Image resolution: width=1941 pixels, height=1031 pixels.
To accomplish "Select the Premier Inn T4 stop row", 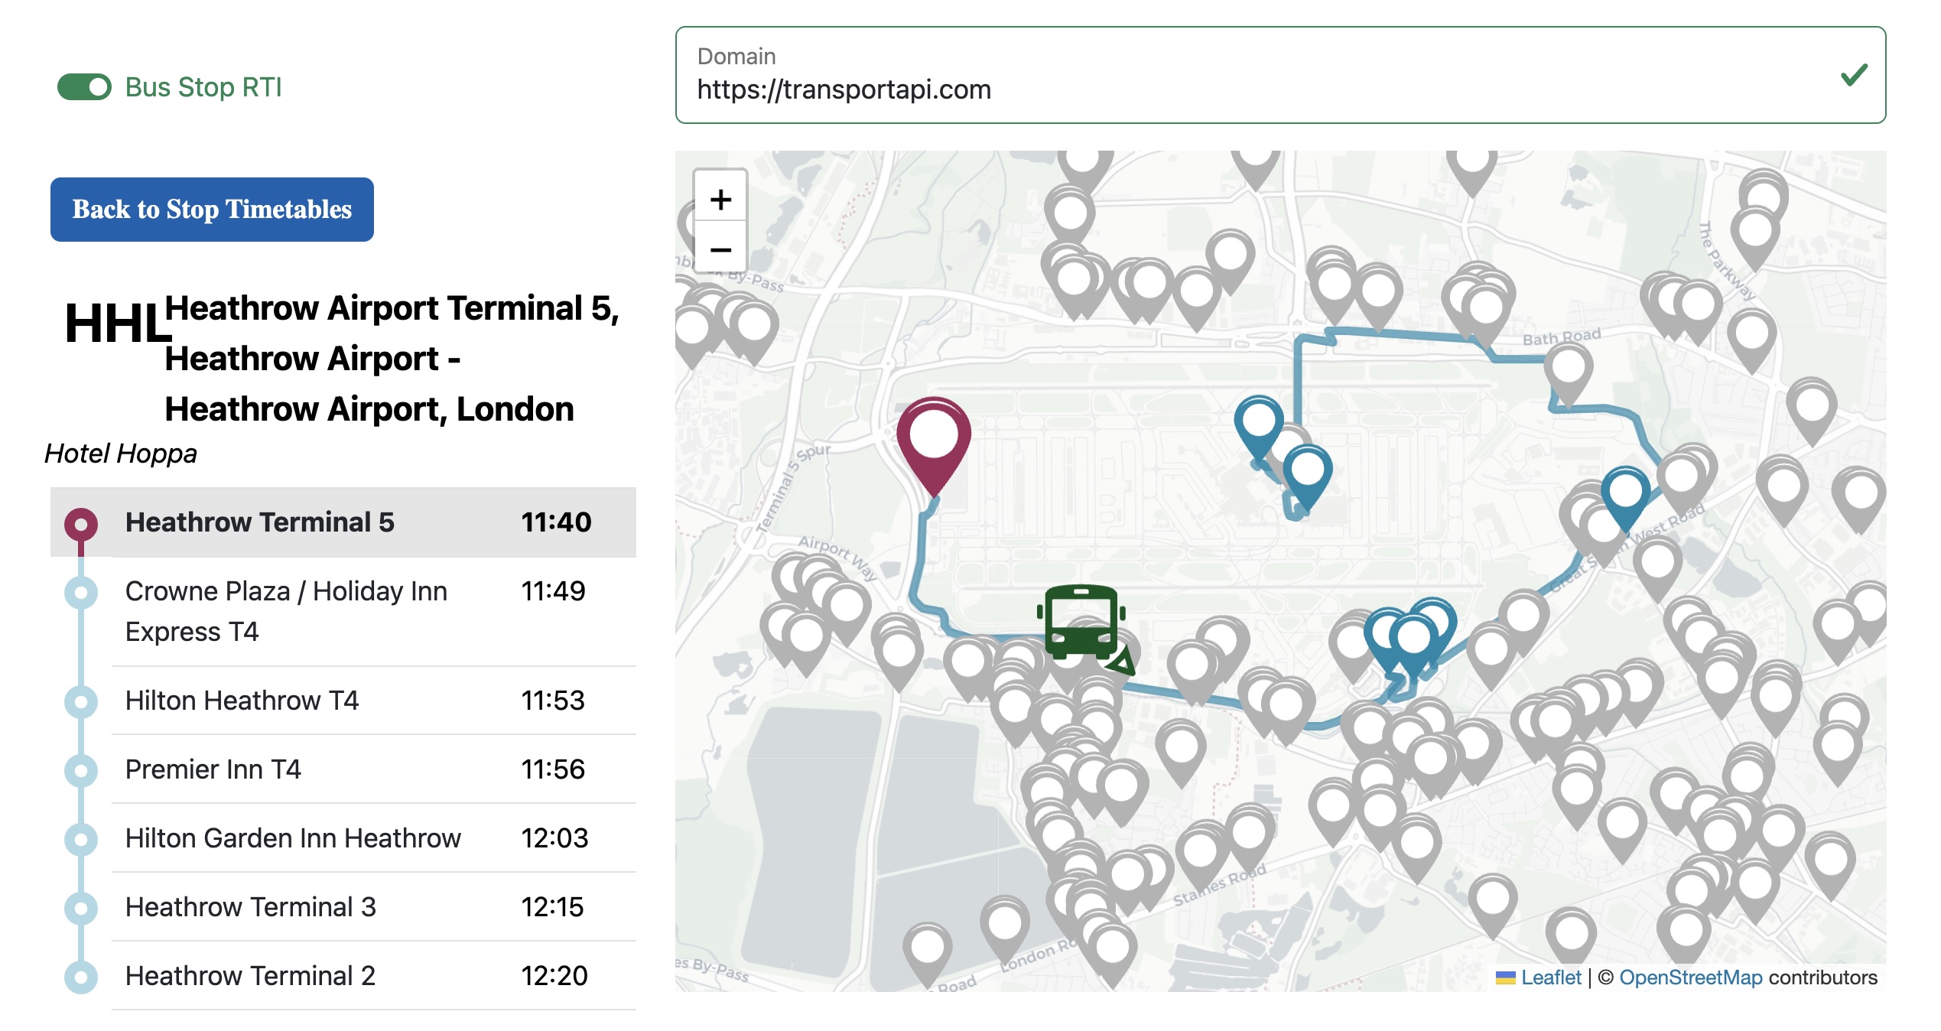I will point(343,769).
